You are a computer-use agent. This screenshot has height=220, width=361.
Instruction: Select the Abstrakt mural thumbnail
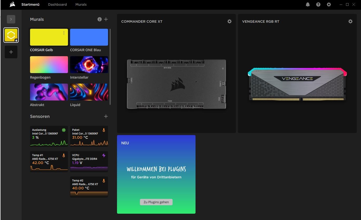pos(49,92)
